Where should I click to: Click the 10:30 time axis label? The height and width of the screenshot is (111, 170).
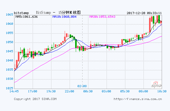click(x=162, y=91)
